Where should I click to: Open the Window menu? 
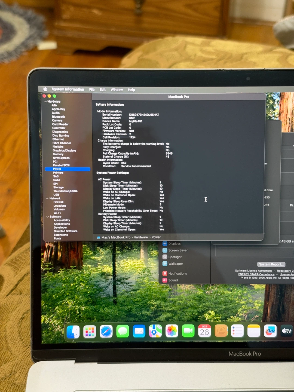[117, 90]
